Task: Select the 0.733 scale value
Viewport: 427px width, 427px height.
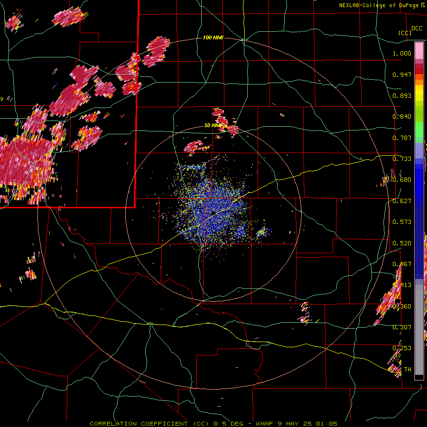Action: coord(402,159)
